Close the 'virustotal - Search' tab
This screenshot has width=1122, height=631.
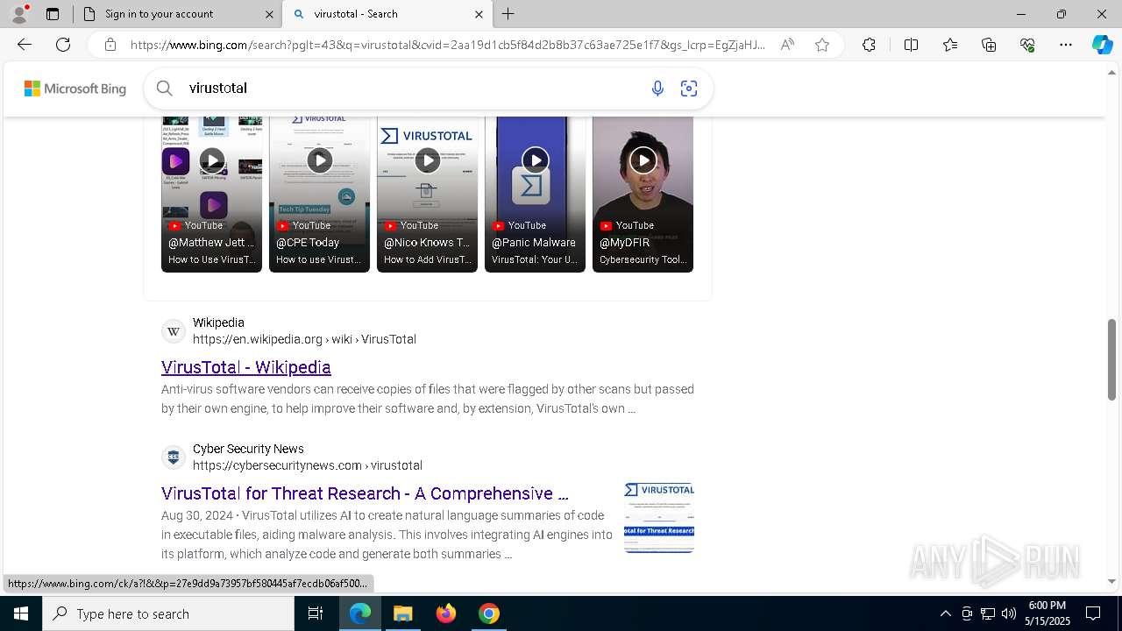coord(479,14)
